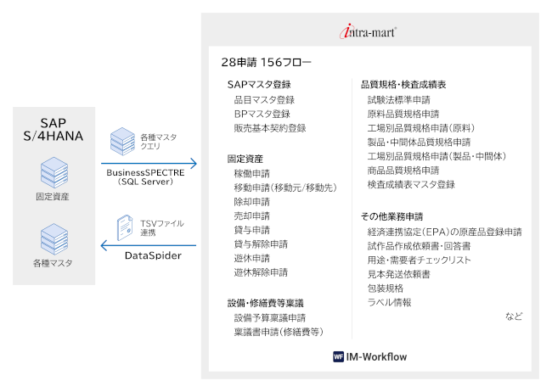Viewport: 552px width, 392px height.
Task: Click the 稼働申請 entry under 固定資産
Action: pyautogui.click(x=251, y=172)
